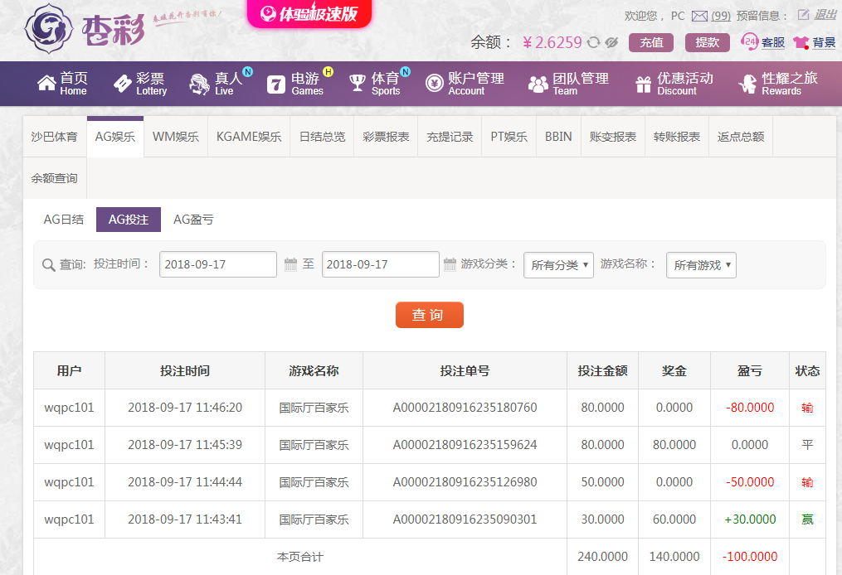Image resolution: width=842 pixels, height=575 pixels.
Task: Hide balance with the eye icon
Action: pos(611,42)
